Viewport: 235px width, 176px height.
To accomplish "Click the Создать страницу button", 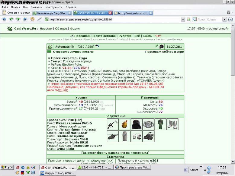I will [16, 13].
